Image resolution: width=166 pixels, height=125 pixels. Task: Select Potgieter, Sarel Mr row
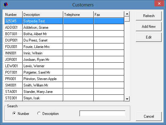[43, 72]
